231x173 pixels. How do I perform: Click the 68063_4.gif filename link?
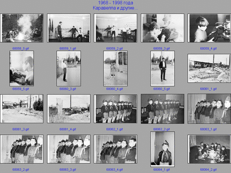click(115, 170)
